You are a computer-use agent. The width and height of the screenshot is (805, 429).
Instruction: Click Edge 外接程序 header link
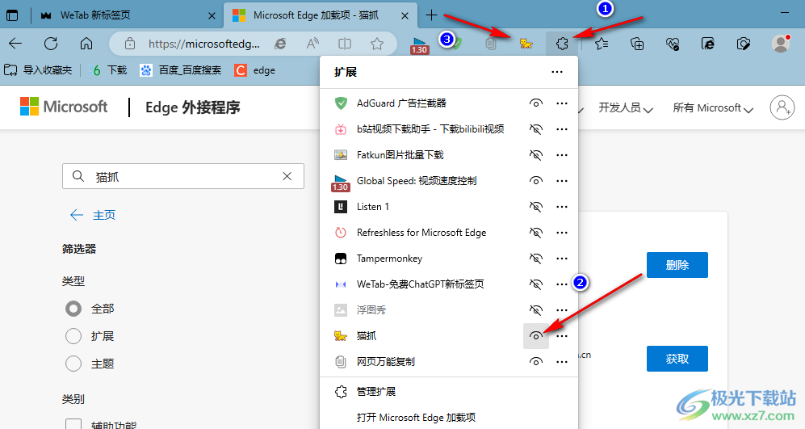[192, 107]
